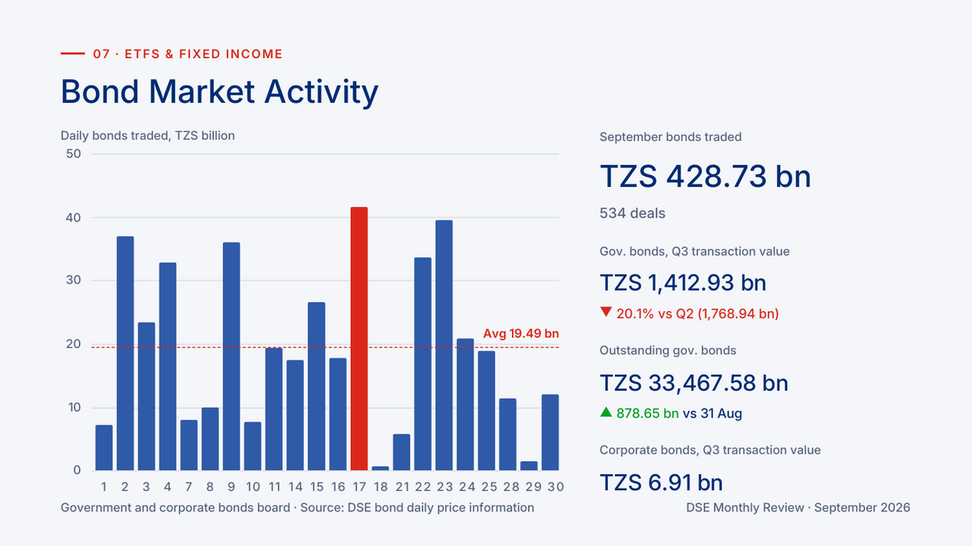Click the bar for day 4
Image resolution: width=972 pixels, height=546 pixels.
(x=168, y=366)
